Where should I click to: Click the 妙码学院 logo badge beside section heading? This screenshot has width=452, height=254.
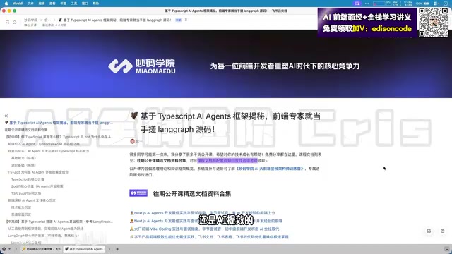138,193
